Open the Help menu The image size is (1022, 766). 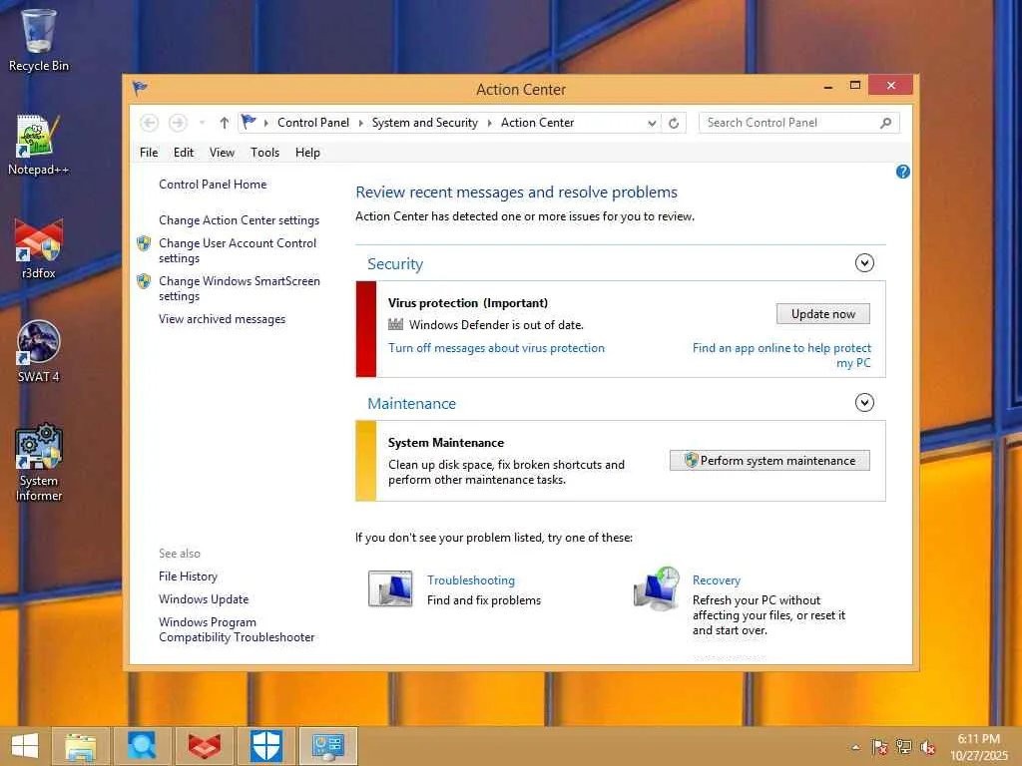(307, 153)
